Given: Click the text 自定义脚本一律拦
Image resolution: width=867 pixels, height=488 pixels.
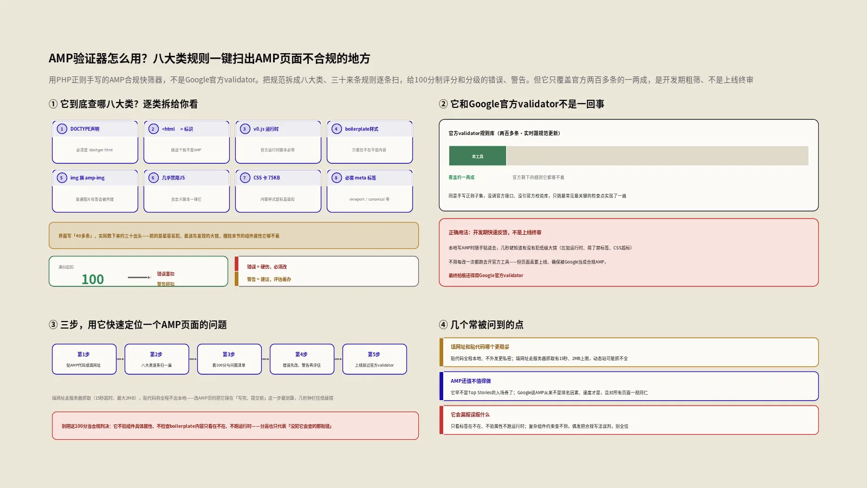Looking at the screenshot, I should pos(186,200).
